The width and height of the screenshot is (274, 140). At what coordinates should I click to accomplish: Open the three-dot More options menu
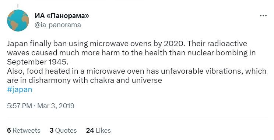[x=263, y=16]
